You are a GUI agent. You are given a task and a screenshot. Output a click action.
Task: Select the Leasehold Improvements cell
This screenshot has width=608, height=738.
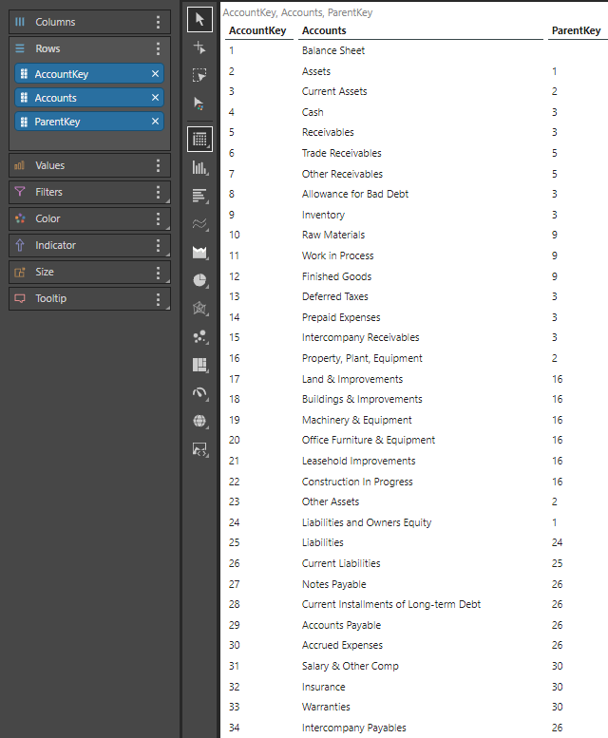click(358, 461)
